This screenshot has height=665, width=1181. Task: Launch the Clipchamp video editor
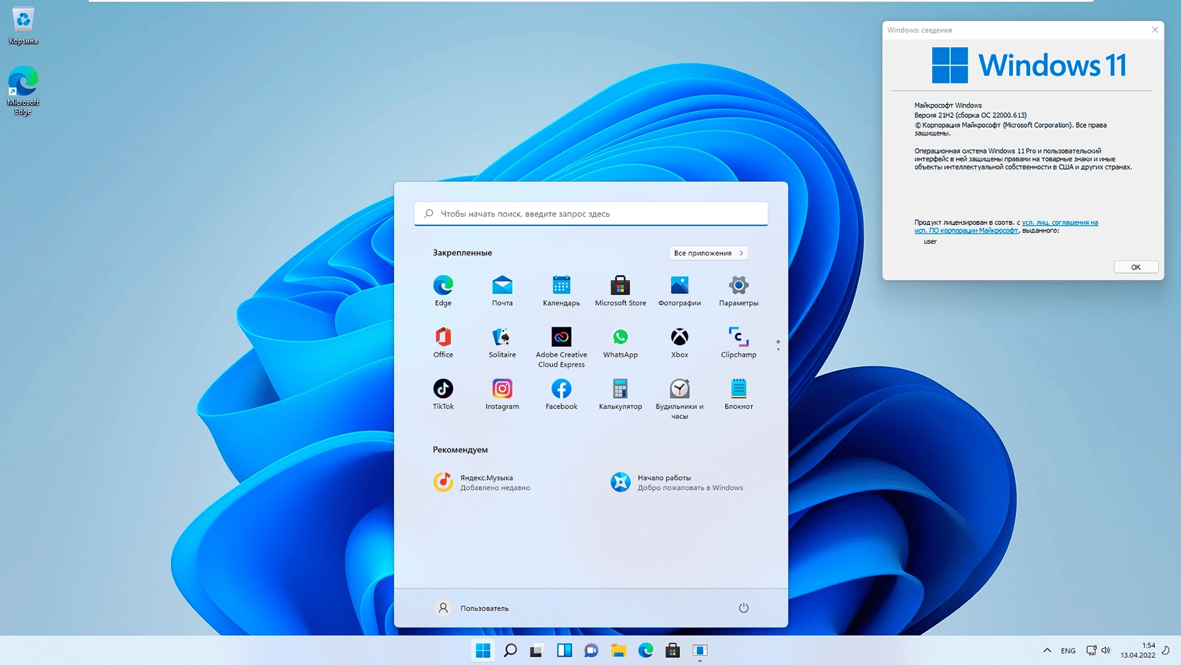point(738,343)
